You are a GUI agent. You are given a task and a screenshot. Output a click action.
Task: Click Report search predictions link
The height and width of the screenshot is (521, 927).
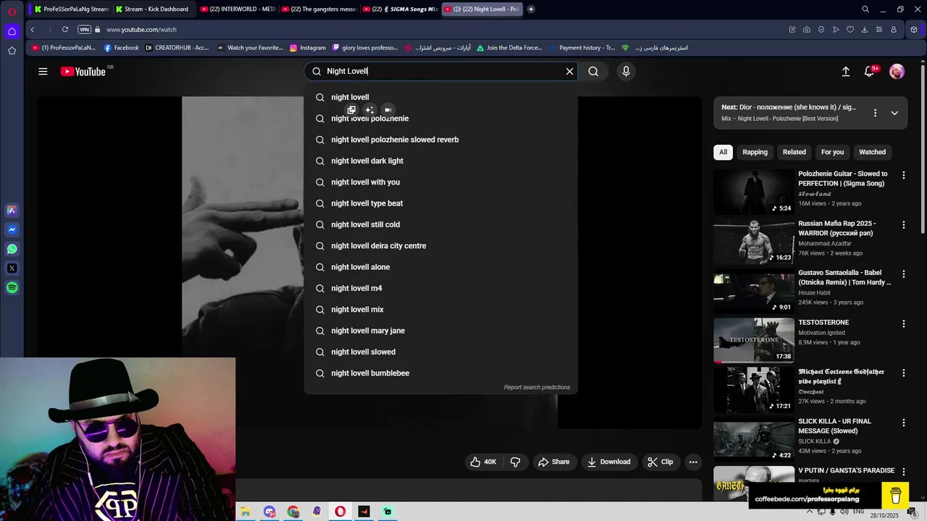click(x=537, y=387)
